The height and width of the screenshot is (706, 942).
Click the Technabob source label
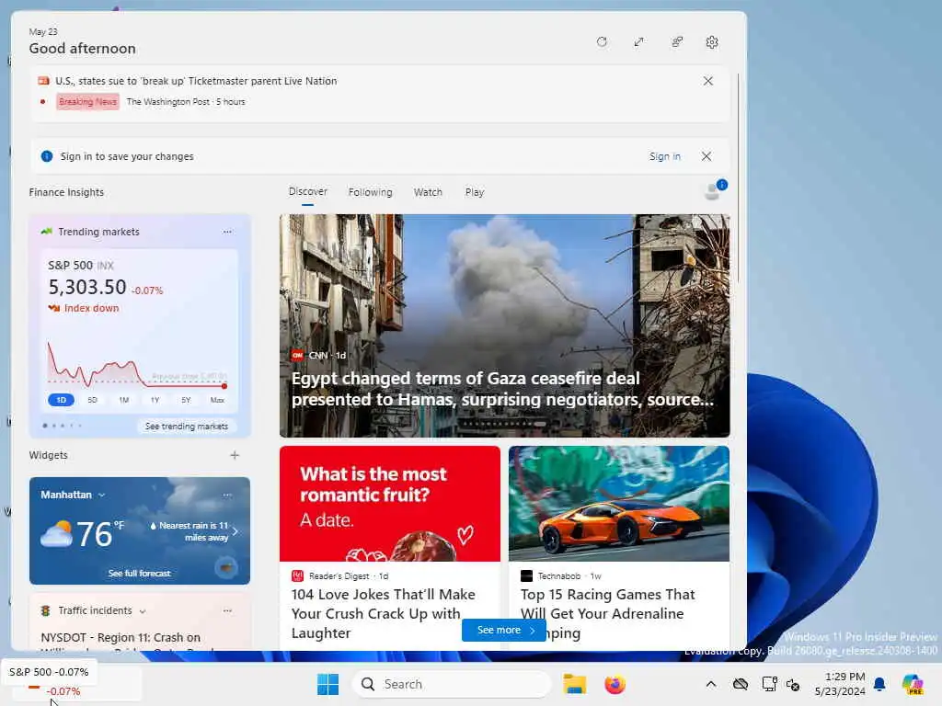(558, 575)
